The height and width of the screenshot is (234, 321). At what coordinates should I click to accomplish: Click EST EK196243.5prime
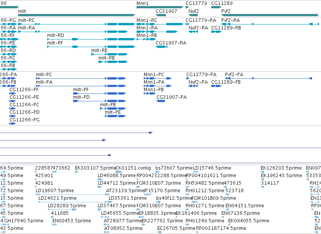click(281, 176)
